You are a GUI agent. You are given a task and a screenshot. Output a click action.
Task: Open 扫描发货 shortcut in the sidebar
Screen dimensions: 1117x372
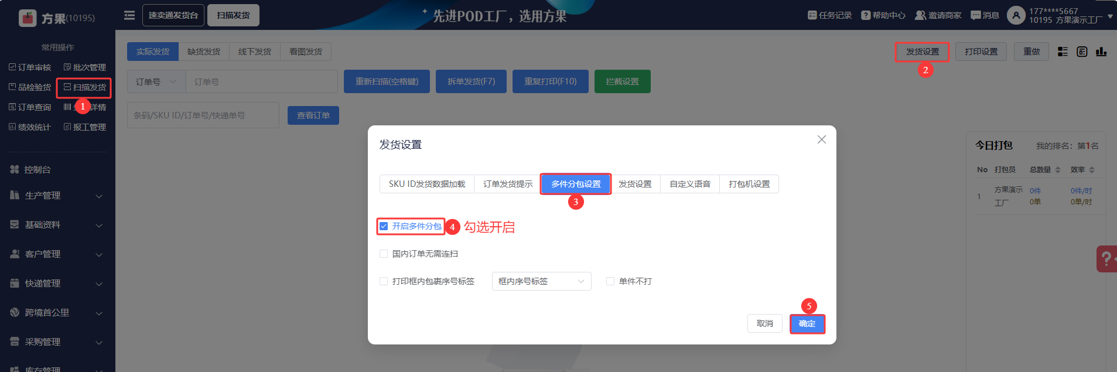coord(85,87)
